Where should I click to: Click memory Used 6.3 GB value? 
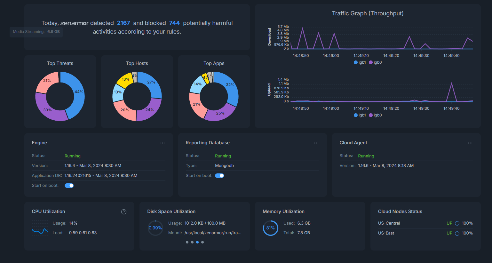[x=304, y=223]
